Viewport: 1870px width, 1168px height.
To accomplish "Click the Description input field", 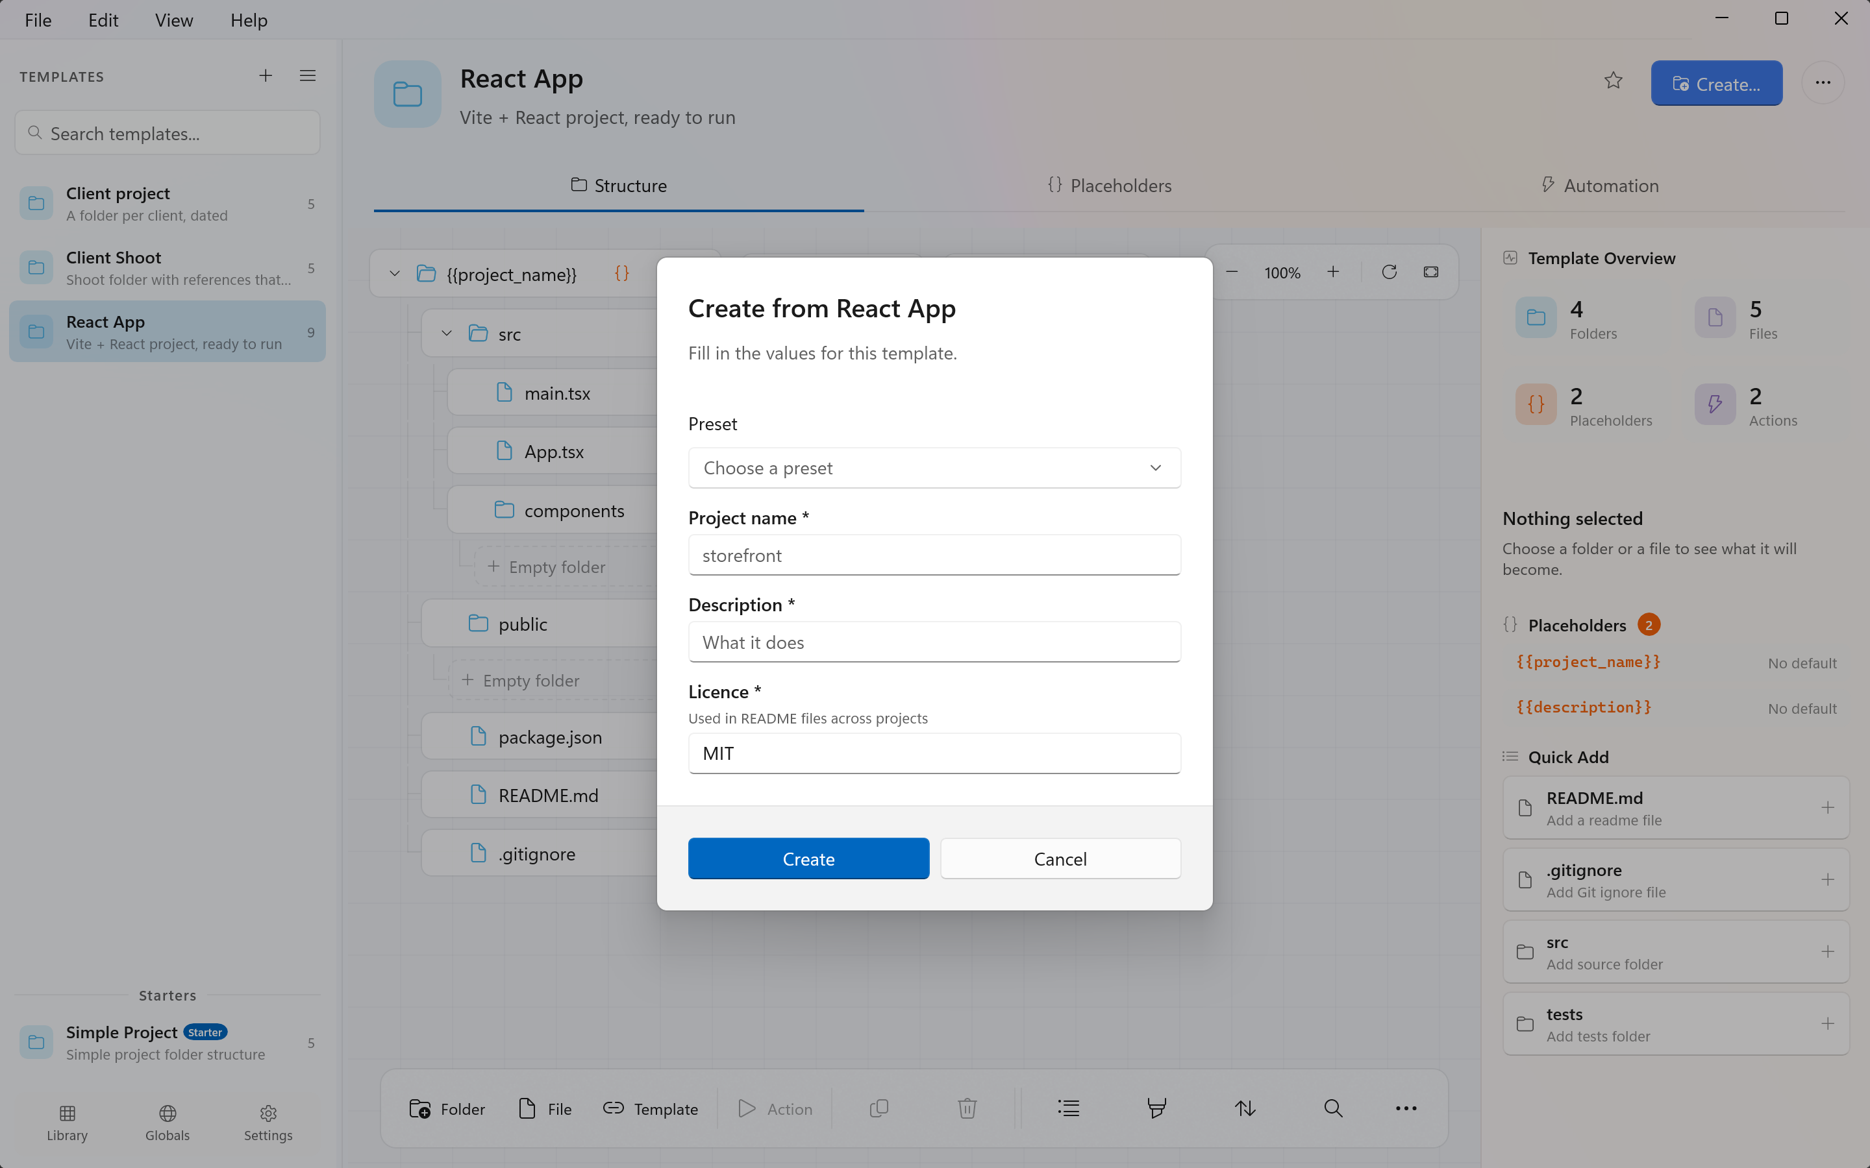I will coord(934,642).
